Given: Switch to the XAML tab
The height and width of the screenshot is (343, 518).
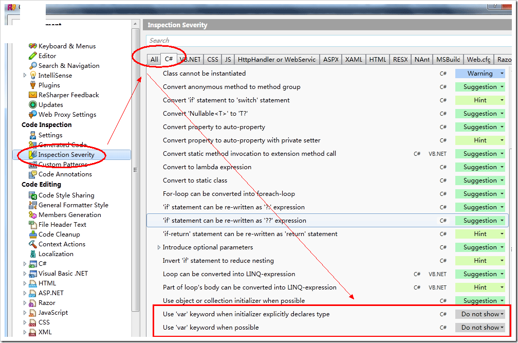Looking at the screenshot, I should pos(354,60).
